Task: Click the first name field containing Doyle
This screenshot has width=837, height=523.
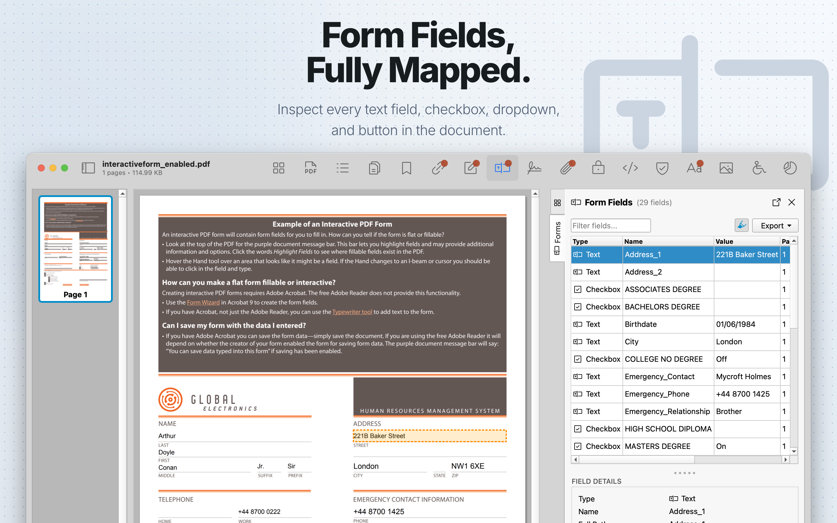Action: coord(235,452)
